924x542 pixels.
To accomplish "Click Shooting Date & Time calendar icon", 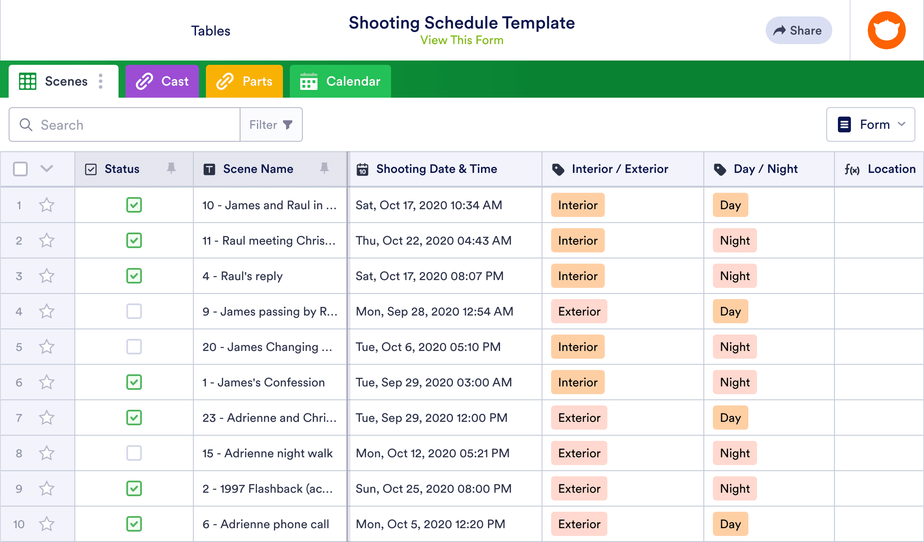I will 363,169.
